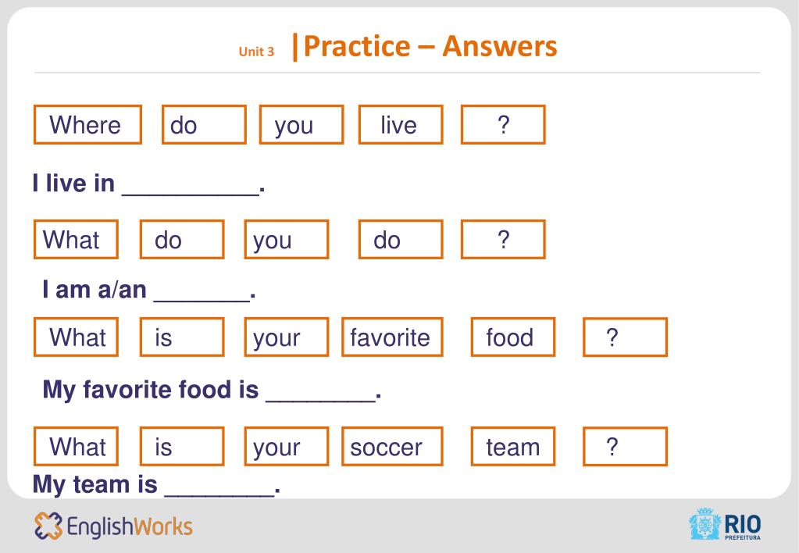Click the 'EnglishWorks' brand text
Viewport: 799px width, 553px height.
pos(130,526)
